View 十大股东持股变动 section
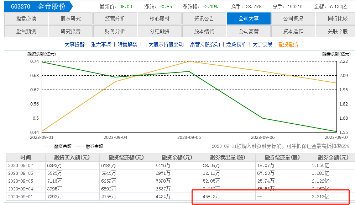This screenshot has width=355, height=205. click(x=164, y=45)
